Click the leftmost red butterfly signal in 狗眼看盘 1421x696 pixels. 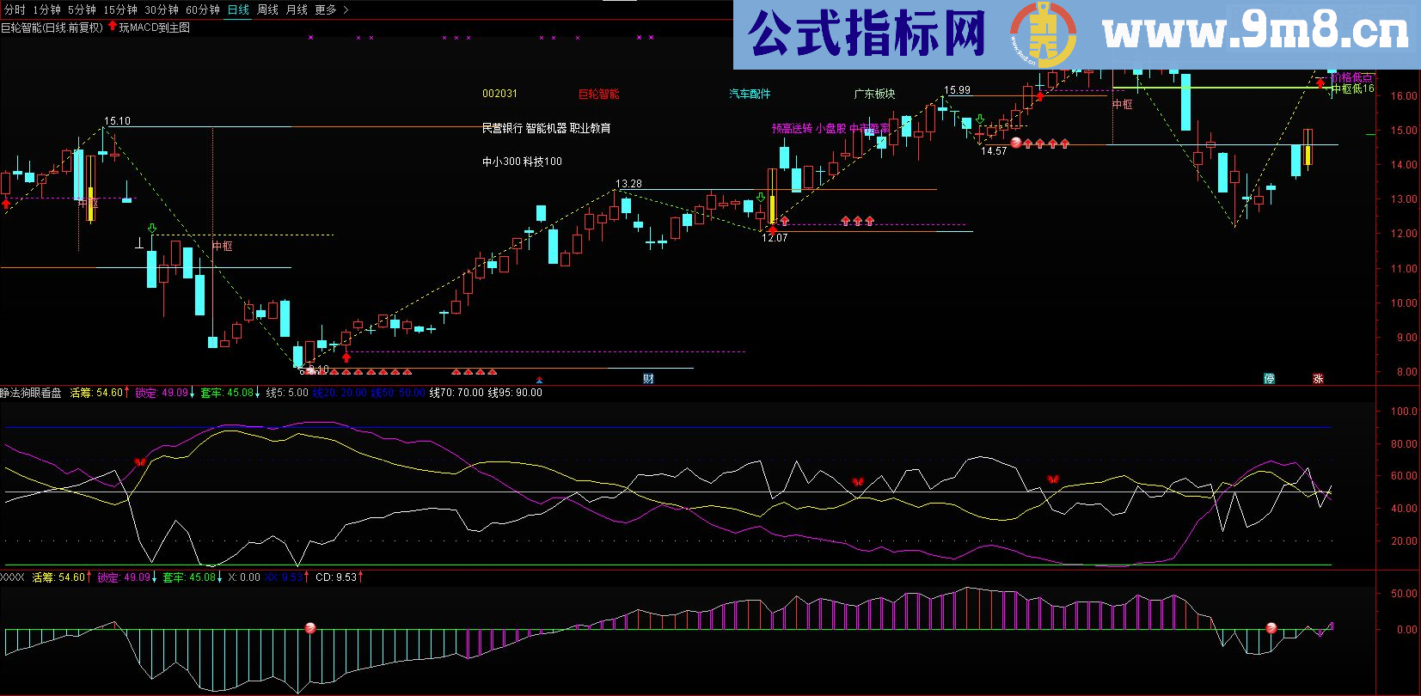click(x=140, y=462)
